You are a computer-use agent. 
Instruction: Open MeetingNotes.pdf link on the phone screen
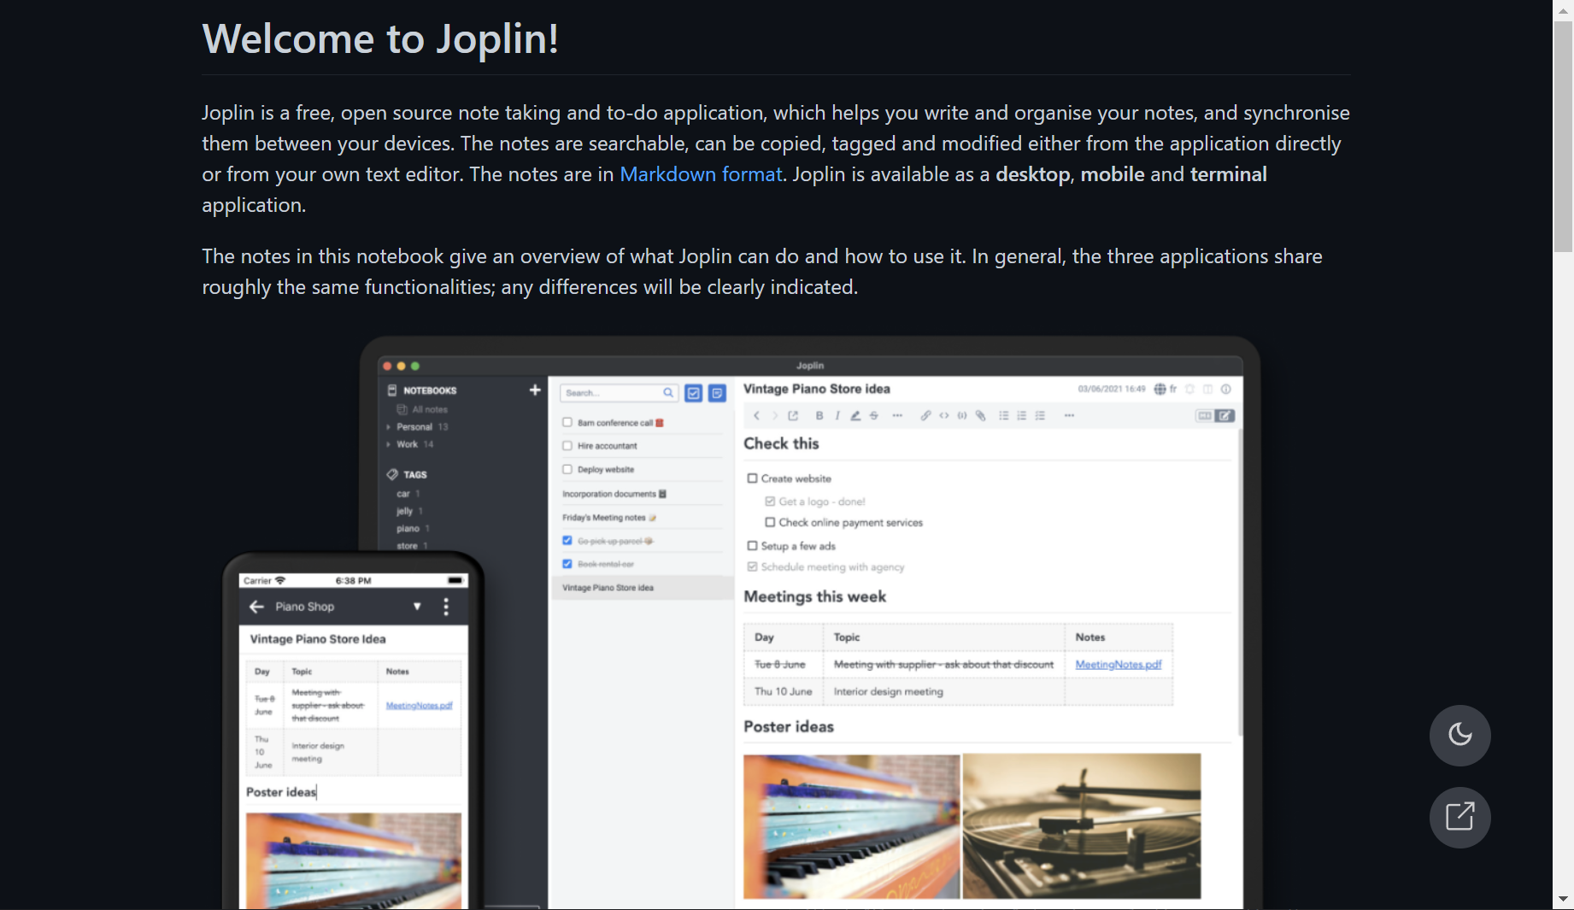419,706
